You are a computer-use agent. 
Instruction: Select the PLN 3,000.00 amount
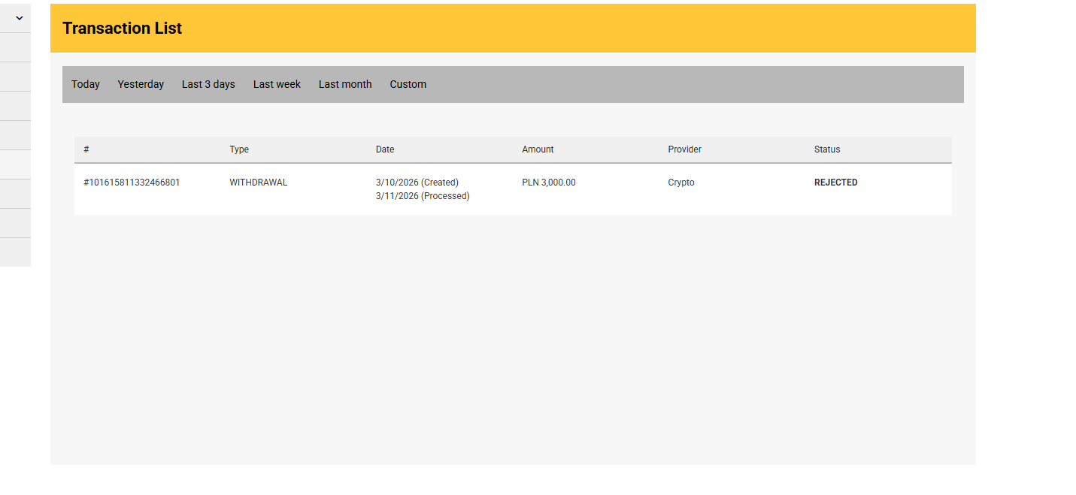pos(549,183)
